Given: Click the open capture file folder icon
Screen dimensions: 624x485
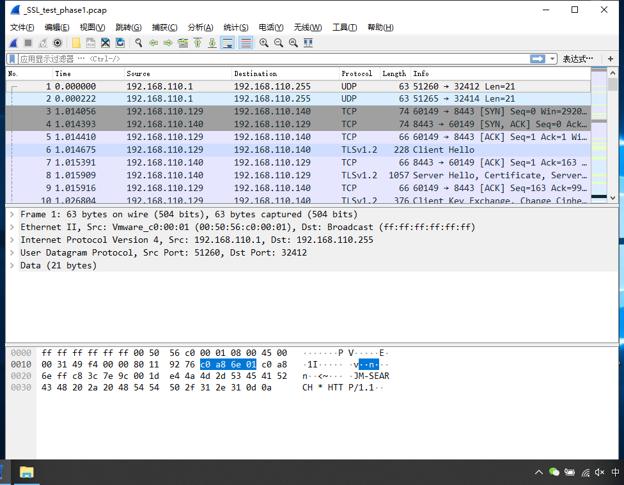Looking at the screenshot, I should (x=76, y=43).
